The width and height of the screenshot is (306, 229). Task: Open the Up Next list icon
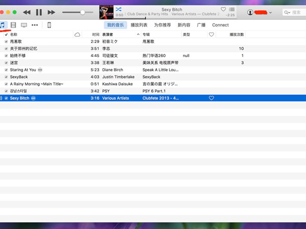click(x=232, y=9)
